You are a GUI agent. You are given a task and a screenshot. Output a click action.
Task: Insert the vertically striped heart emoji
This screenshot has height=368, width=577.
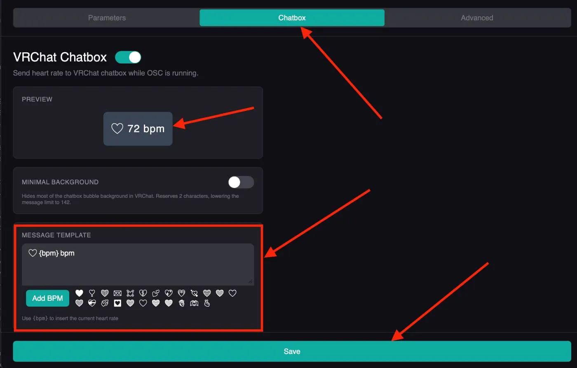105,293
